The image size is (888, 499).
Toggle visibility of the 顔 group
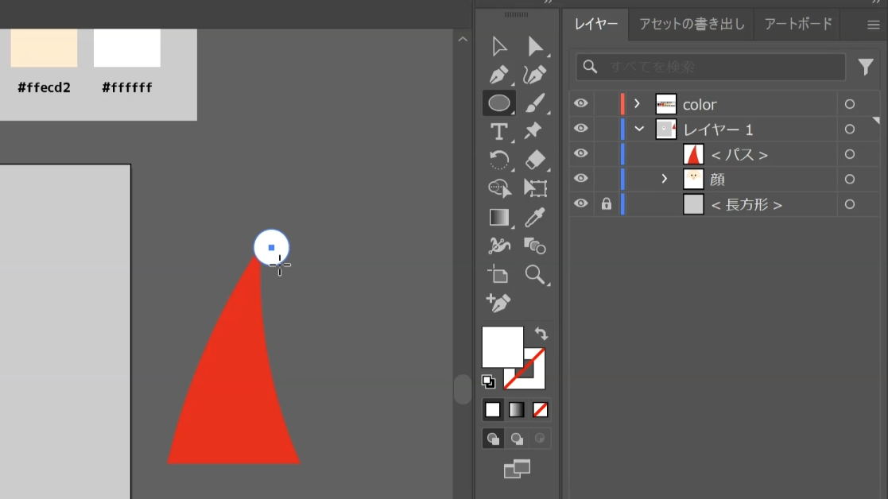(581, 179)
